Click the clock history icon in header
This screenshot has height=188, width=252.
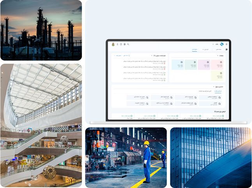pos(121,44)
